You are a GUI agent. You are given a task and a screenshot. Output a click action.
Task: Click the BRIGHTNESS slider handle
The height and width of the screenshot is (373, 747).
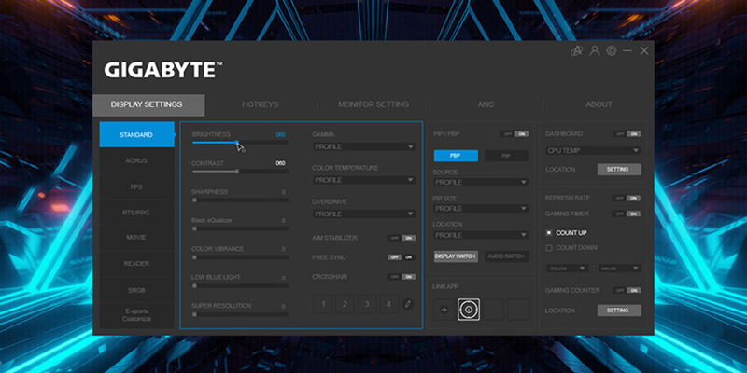point(237,143)
